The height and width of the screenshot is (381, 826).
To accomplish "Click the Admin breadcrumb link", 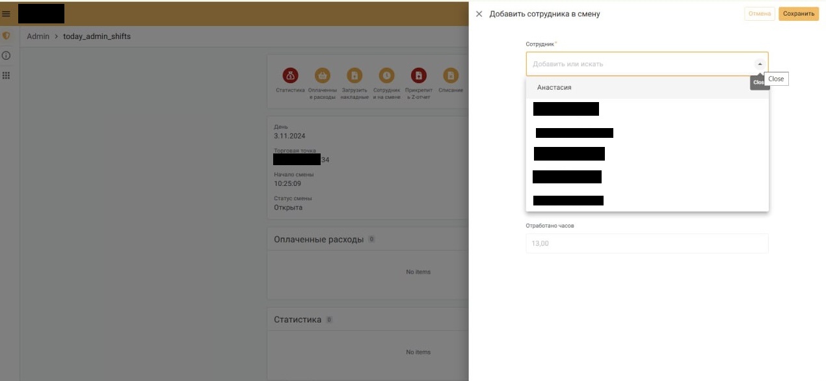I will (38, 36).
